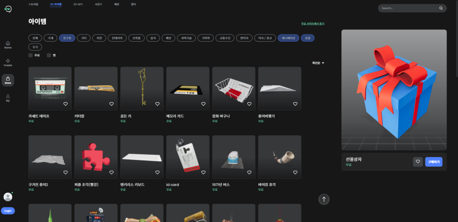Favorite the 1971년 버스 item with heart
This screenshot has height=222, width=458.
[249, 172]
